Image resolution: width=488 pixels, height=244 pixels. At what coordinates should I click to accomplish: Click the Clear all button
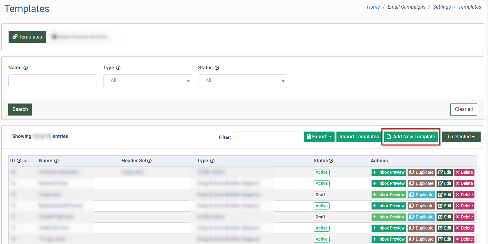tap(463, 109)
